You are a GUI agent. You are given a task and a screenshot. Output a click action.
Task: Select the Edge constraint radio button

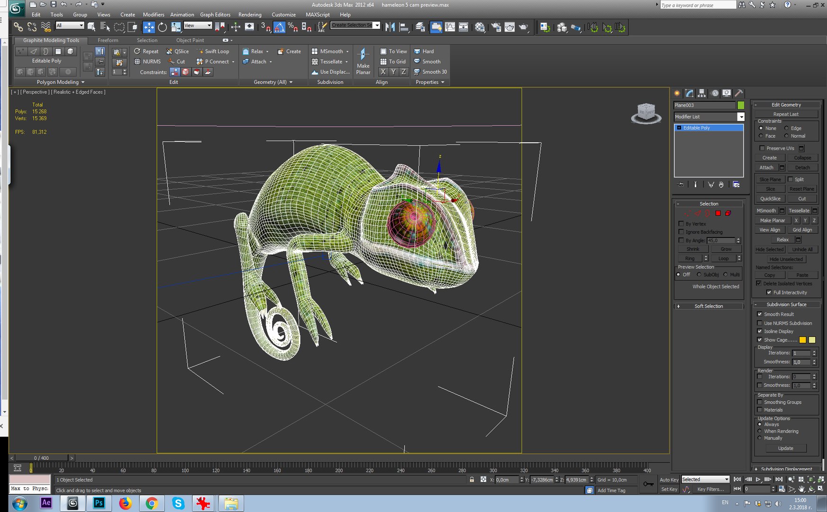tap(786, 128)
